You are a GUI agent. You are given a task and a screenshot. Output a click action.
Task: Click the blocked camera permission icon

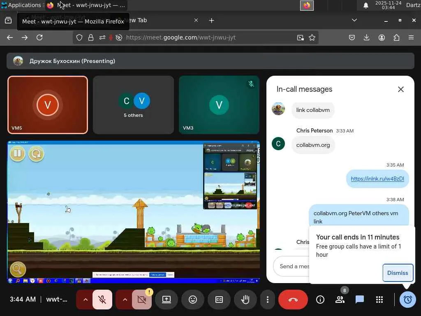pyautogui.click(x=119, y=37)
